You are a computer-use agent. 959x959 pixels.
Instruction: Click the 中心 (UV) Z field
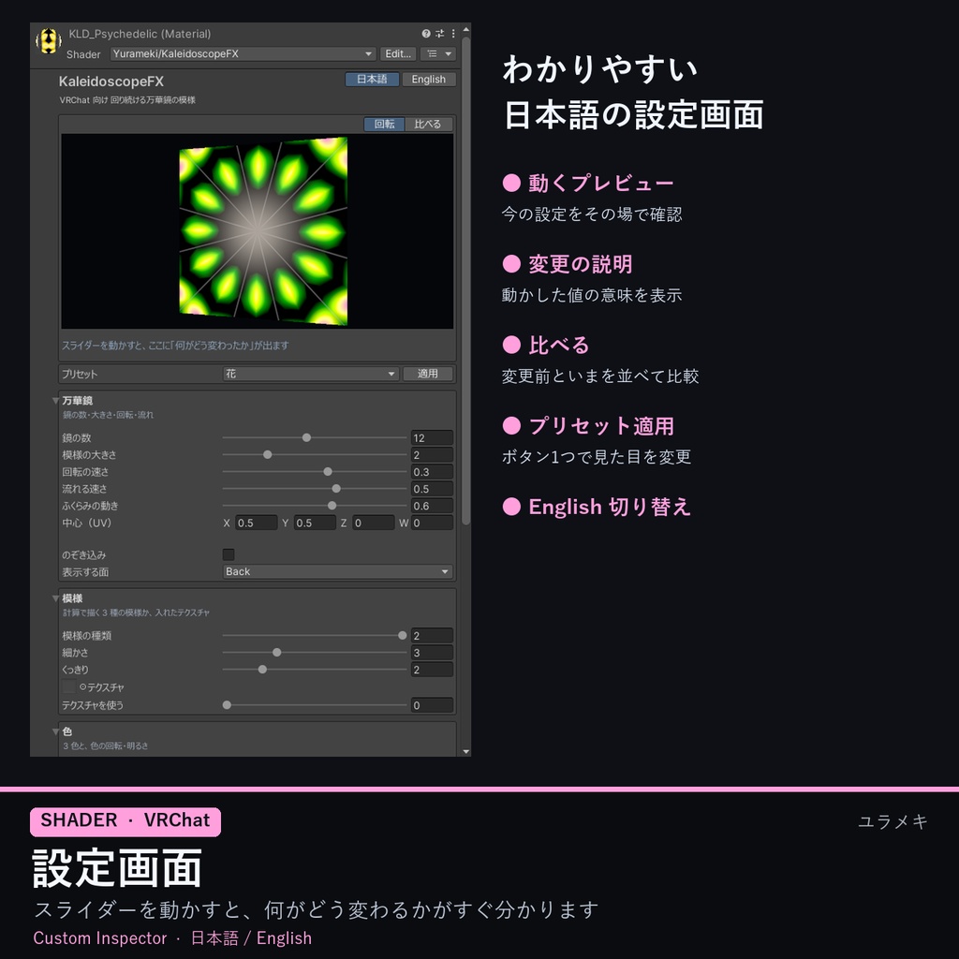tap(373, 523)
